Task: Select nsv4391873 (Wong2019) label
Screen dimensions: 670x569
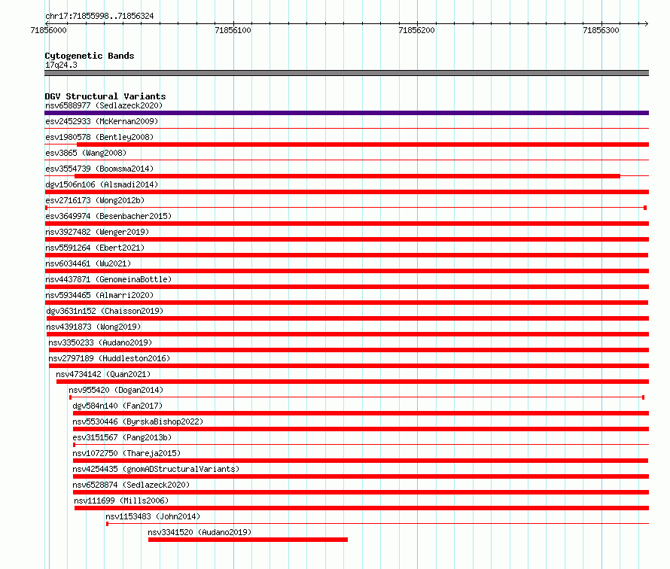Action: point(93,327)
